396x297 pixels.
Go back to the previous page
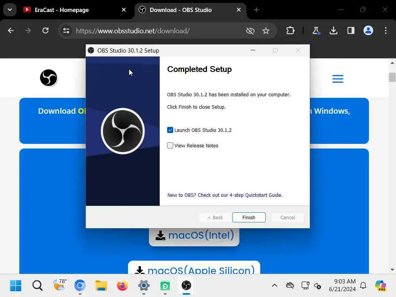point(10,31)
